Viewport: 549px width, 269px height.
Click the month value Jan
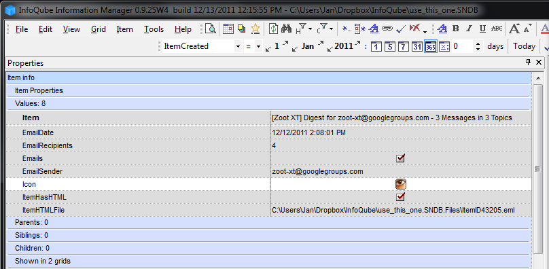point(308,46)
